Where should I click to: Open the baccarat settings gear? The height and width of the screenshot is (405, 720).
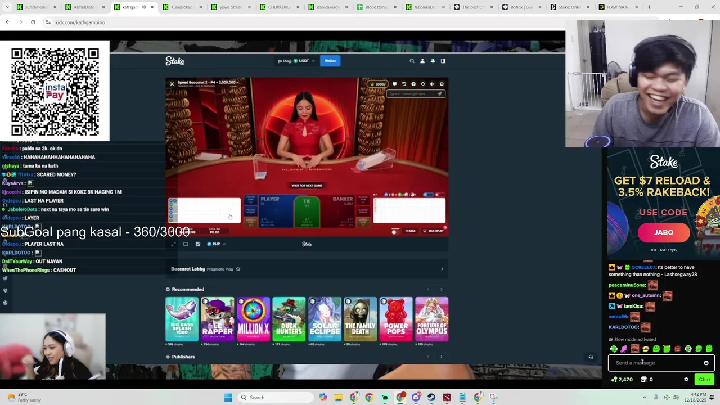click(442, 84)
